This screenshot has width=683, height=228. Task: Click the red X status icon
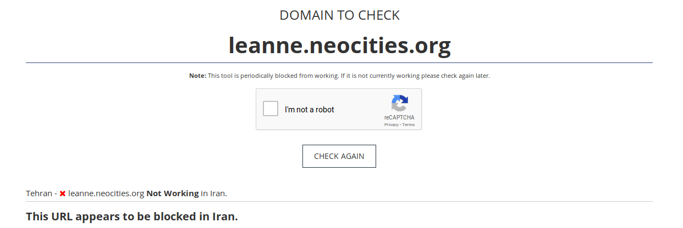[63, 193]
